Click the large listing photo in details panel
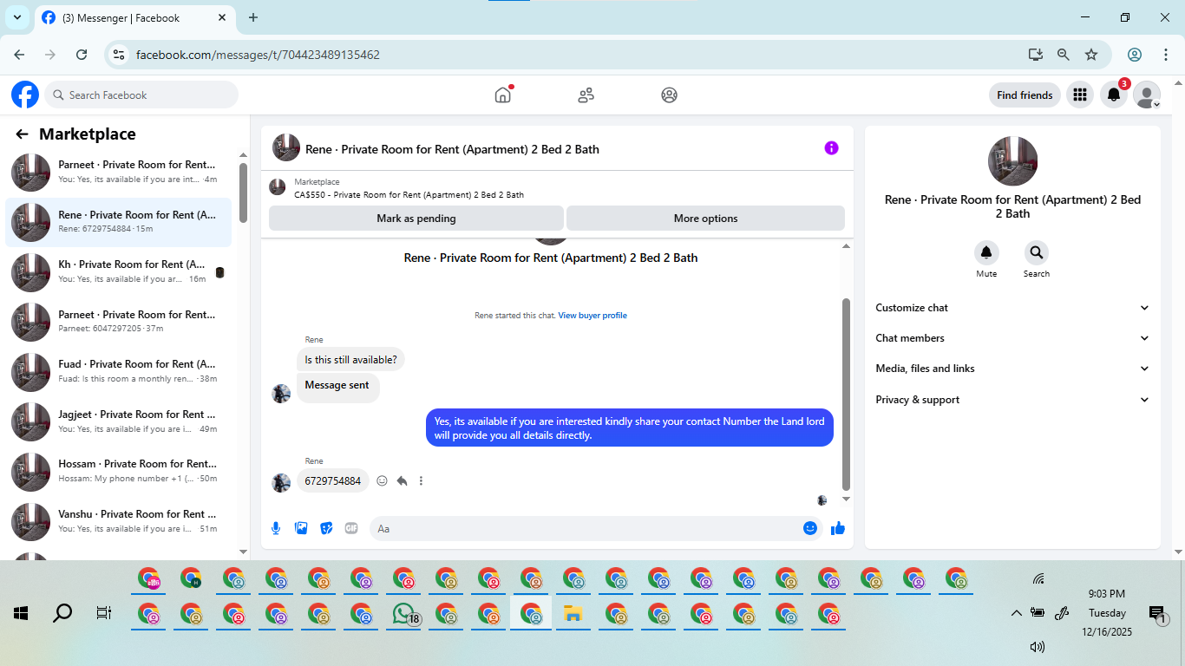1185x666 pixels. (x=1012, y=161)
